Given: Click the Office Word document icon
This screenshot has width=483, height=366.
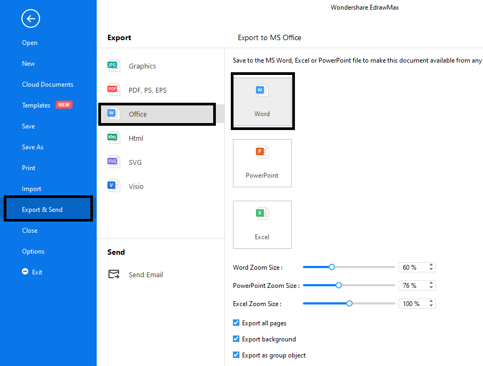Looking at the screenshot, I should coord(113,113).
